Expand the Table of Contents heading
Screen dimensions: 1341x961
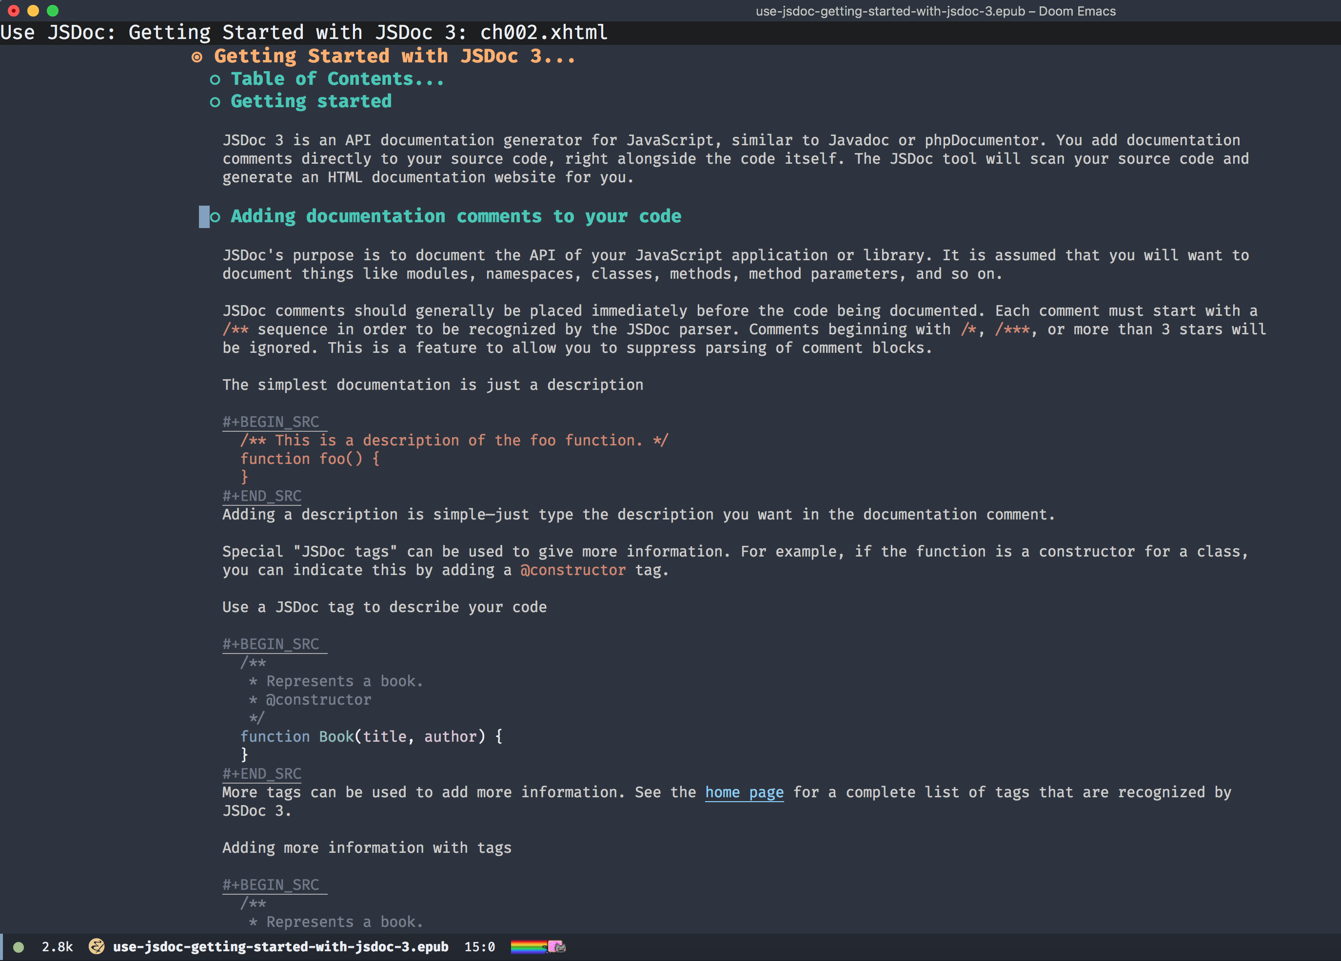click(x=337, y=79)
